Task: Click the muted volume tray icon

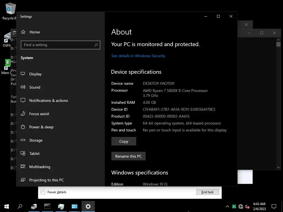Action: 247,206
